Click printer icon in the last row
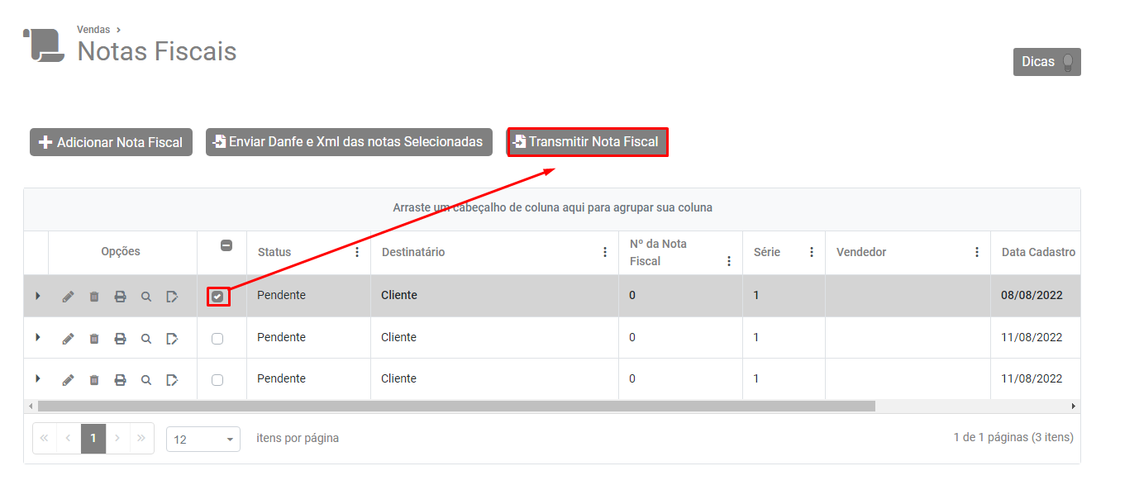Screen dimensions: 1139x485 [x=120, y=380]
